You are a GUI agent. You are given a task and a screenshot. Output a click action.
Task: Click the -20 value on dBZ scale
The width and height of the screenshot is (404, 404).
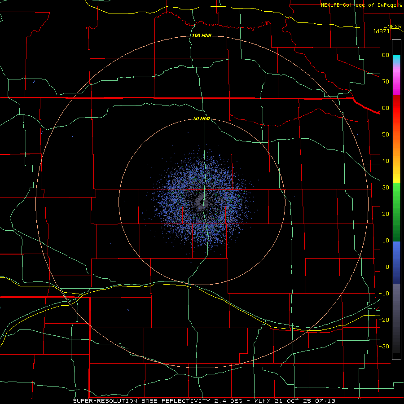coord(384,320)
